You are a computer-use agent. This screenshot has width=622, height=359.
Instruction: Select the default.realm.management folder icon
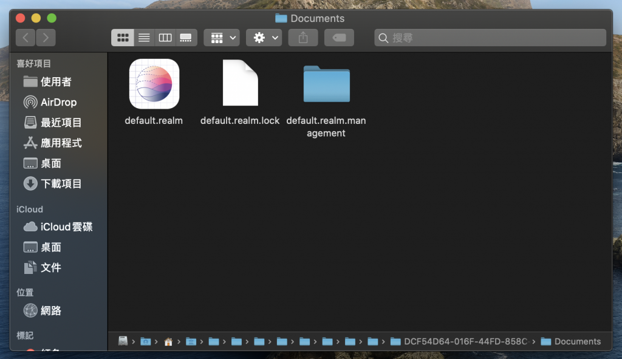point(326,84)
